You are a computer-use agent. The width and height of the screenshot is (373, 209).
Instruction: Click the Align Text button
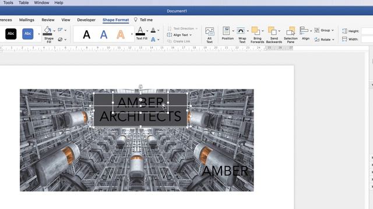pyautogui.click(x=180, y=35)
